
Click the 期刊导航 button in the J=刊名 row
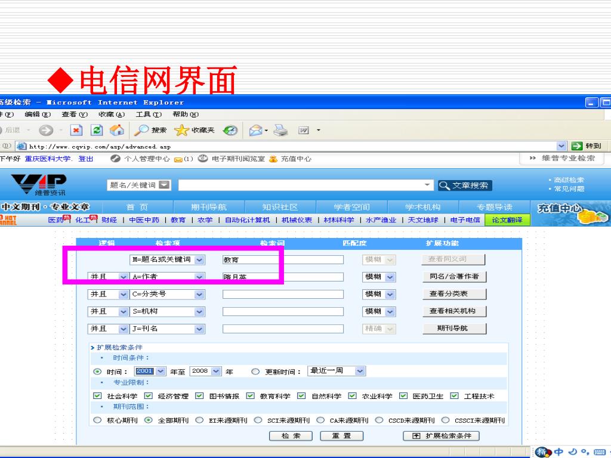click(454, 329)
